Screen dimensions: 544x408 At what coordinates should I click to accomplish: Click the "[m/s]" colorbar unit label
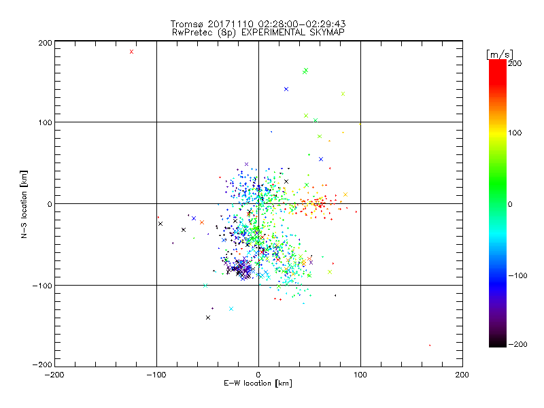tap(500, 54)
